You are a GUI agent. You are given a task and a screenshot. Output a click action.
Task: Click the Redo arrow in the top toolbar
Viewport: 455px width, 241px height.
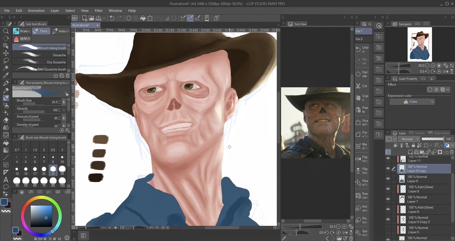pyautogui.click(x=119, y=18)
